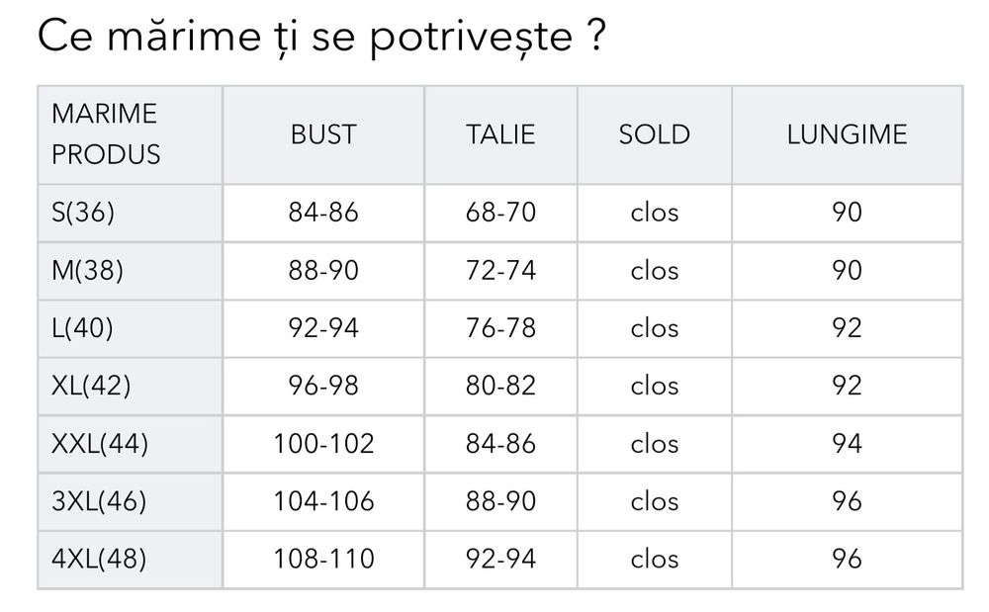Click the SOLD column header

(x=654, y=134)
